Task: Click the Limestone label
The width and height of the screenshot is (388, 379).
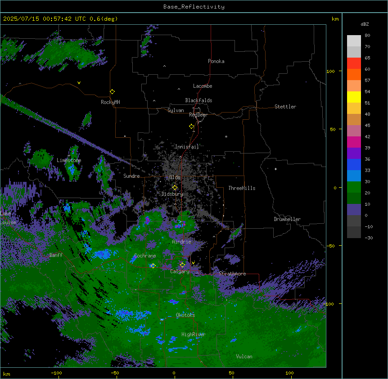Action: 69,160
